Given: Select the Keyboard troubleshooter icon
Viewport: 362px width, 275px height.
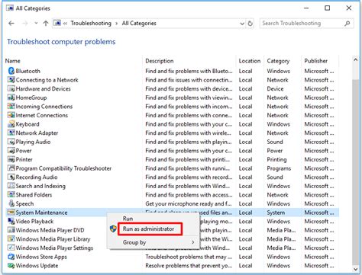Looking at the screenshot, I should click(x=11, y=124).
